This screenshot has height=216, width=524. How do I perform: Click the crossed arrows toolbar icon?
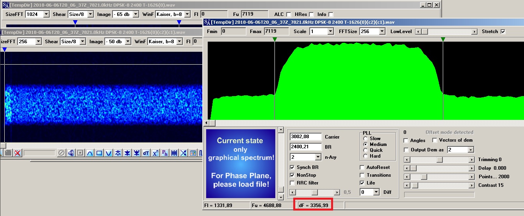click(x=184, y=153)
